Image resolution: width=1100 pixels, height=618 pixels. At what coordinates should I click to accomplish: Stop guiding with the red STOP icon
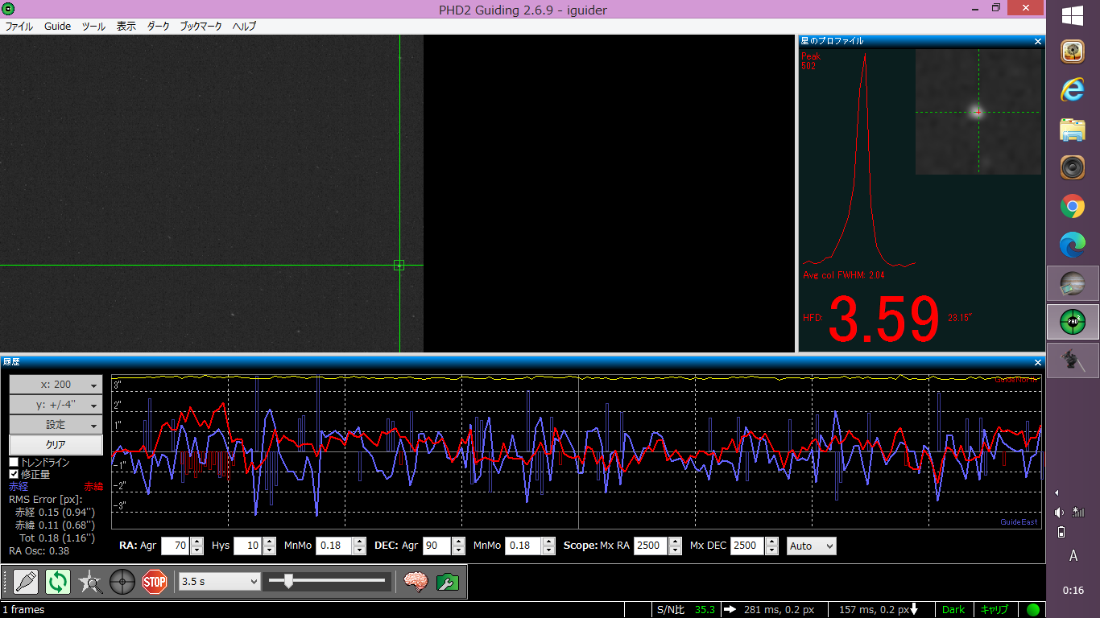(x=154, y=581)
